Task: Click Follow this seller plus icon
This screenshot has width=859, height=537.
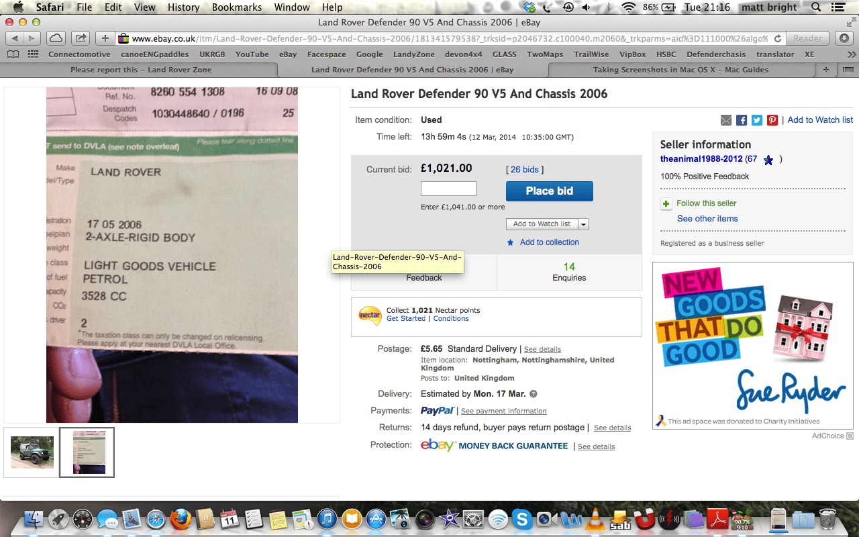Action: point(666,203)
